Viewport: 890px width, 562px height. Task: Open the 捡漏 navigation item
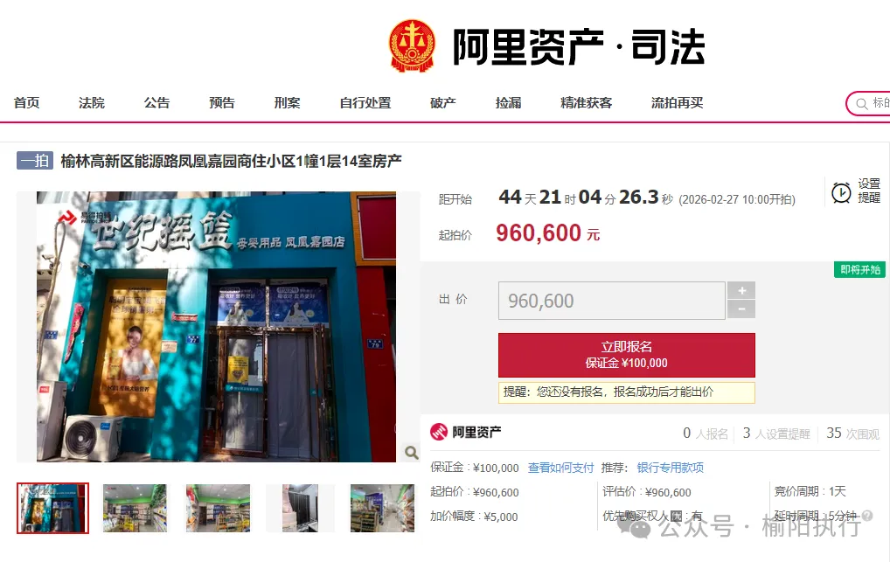pyautogui.click(x=508, y=103)
